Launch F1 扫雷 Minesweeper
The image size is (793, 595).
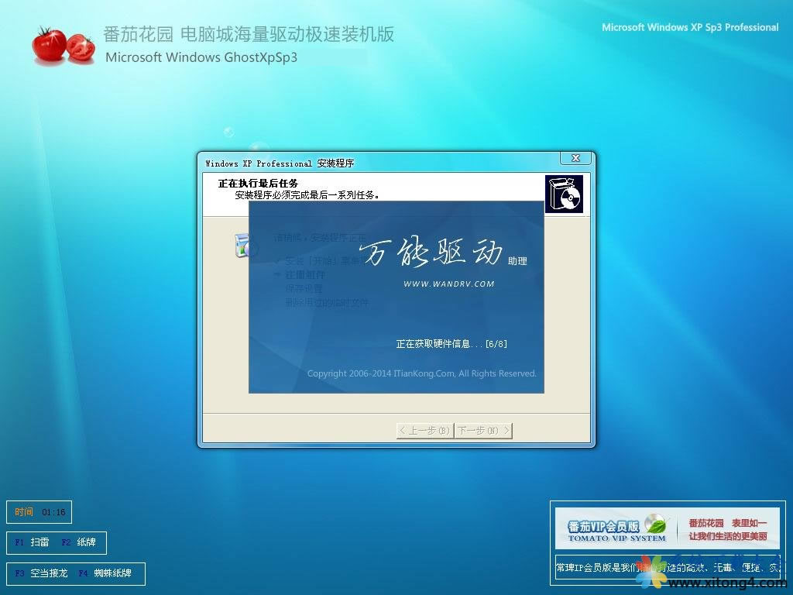(x=32, y=543)
